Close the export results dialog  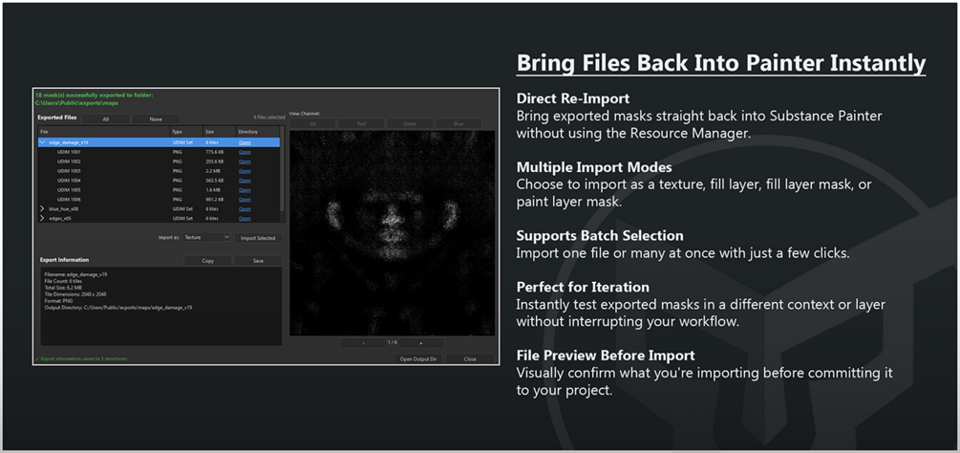(470, 358)
